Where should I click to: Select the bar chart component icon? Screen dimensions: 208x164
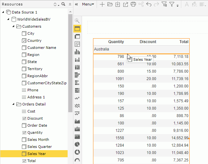(77, 52)
